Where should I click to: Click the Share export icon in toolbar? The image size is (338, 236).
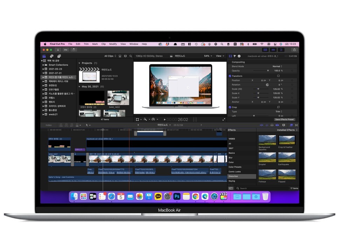295,50
